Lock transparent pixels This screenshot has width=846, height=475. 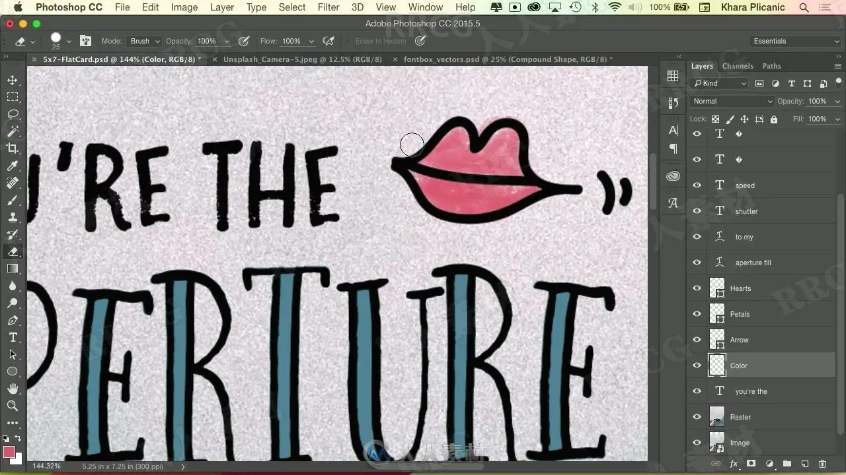(x=715, y=119)
